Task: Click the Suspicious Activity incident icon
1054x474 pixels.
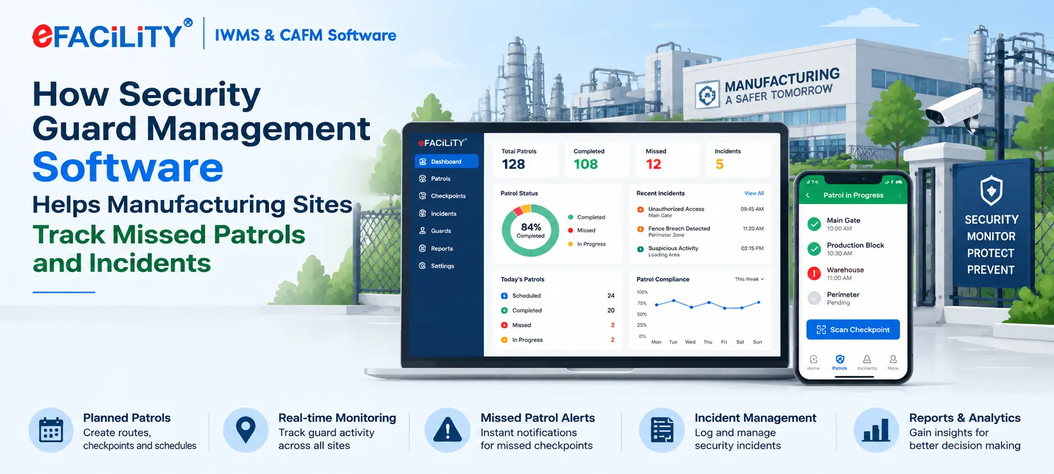Action: pyautogui.click(x=640, y=249)
